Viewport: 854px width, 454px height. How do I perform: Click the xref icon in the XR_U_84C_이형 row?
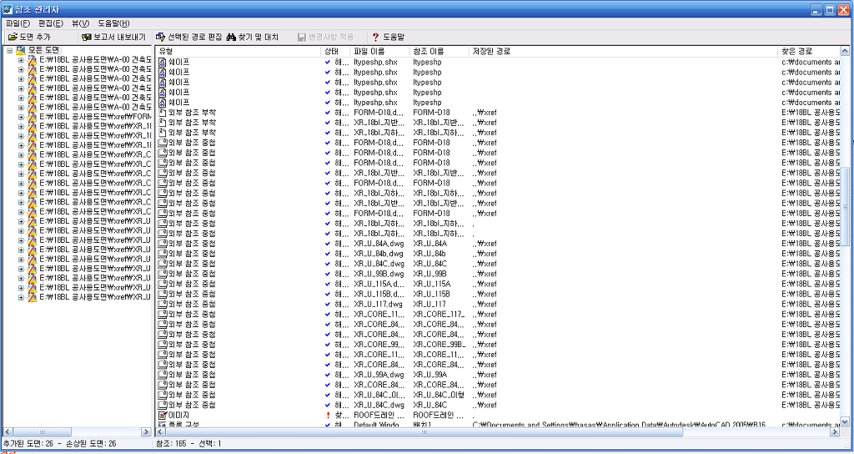(163, 395)
